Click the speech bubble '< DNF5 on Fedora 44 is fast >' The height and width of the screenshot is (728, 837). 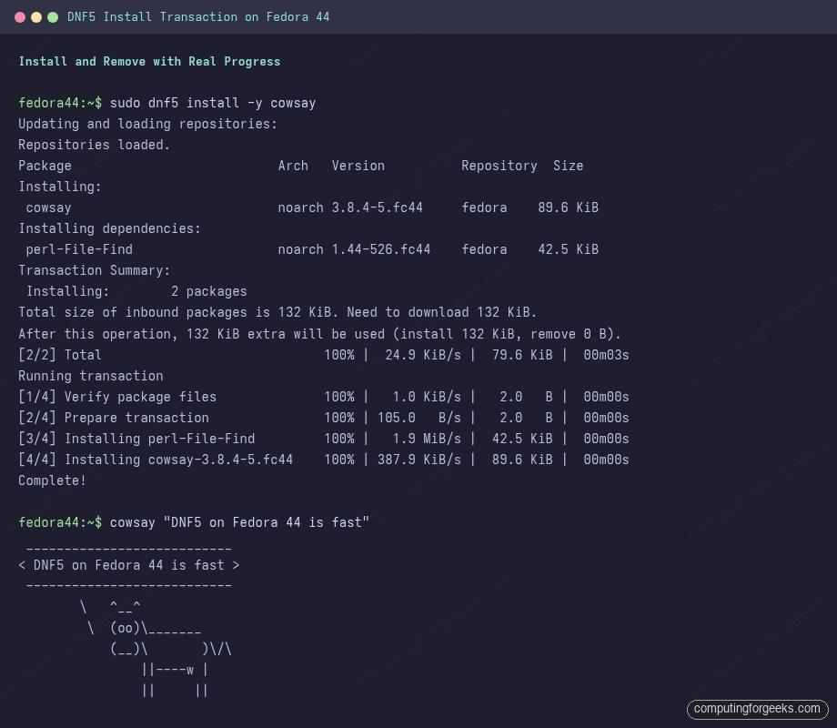128,565
